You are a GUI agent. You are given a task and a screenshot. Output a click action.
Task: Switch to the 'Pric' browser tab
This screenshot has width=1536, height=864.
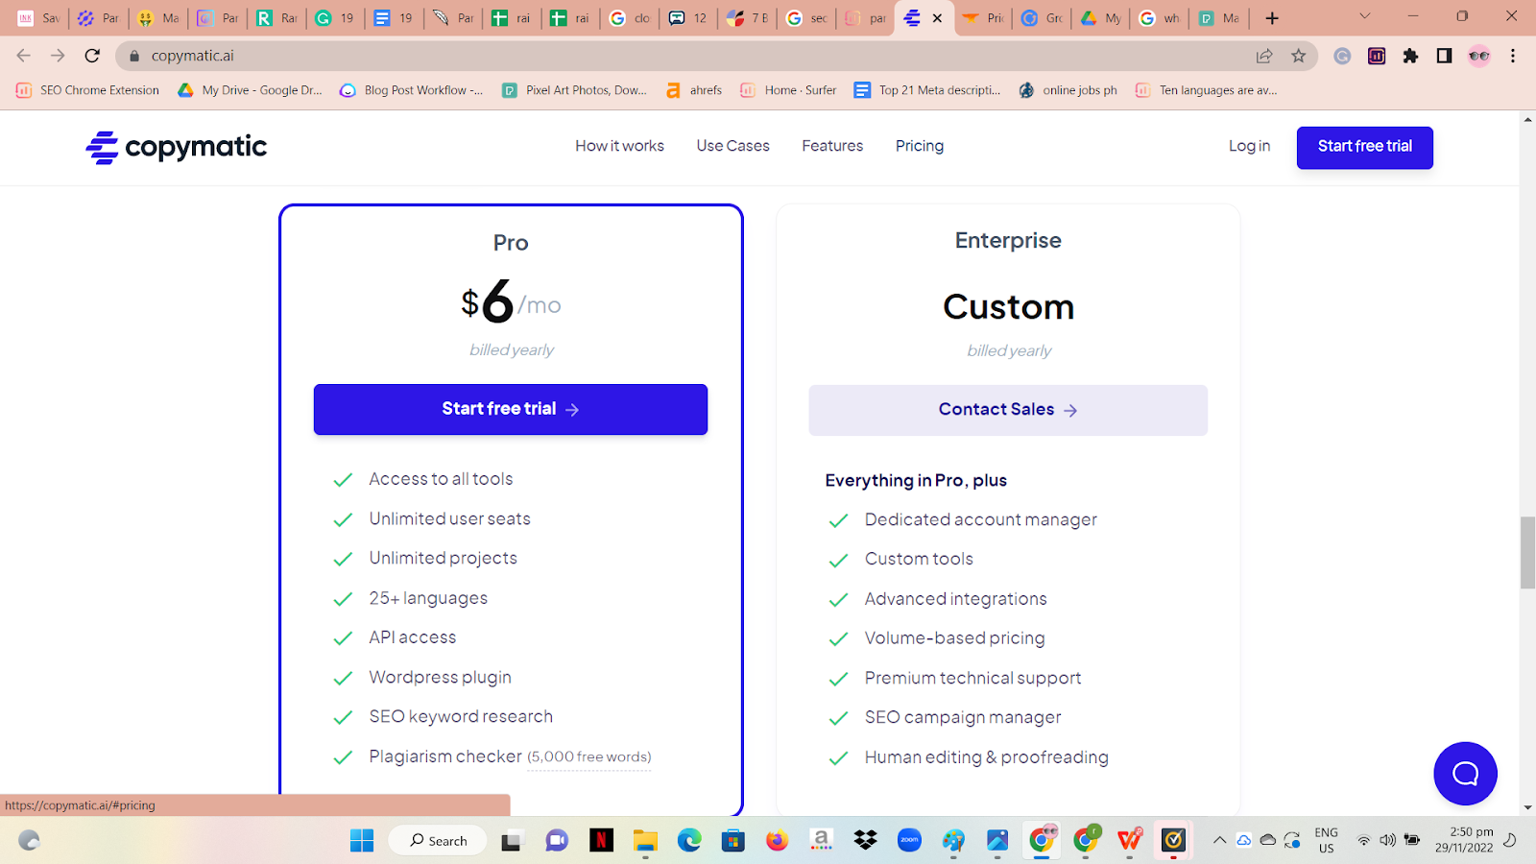pyautogui.click(x=983, y=18)
